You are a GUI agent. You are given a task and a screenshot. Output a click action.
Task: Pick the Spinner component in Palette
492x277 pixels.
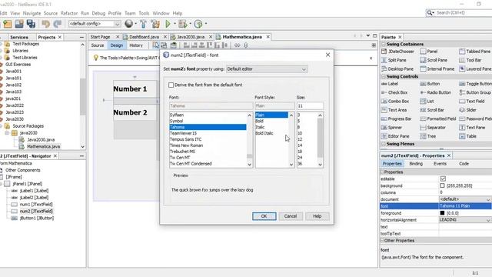click(x=391, y=128)
